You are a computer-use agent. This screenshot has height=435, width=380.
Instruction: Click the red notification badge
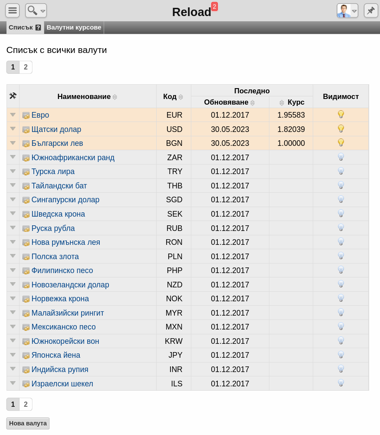coord(214,7)
